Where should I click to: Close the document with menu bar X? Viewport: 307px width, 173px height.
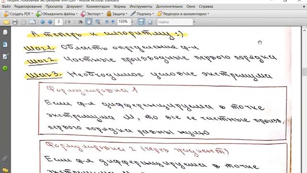(x=304, y=6)
